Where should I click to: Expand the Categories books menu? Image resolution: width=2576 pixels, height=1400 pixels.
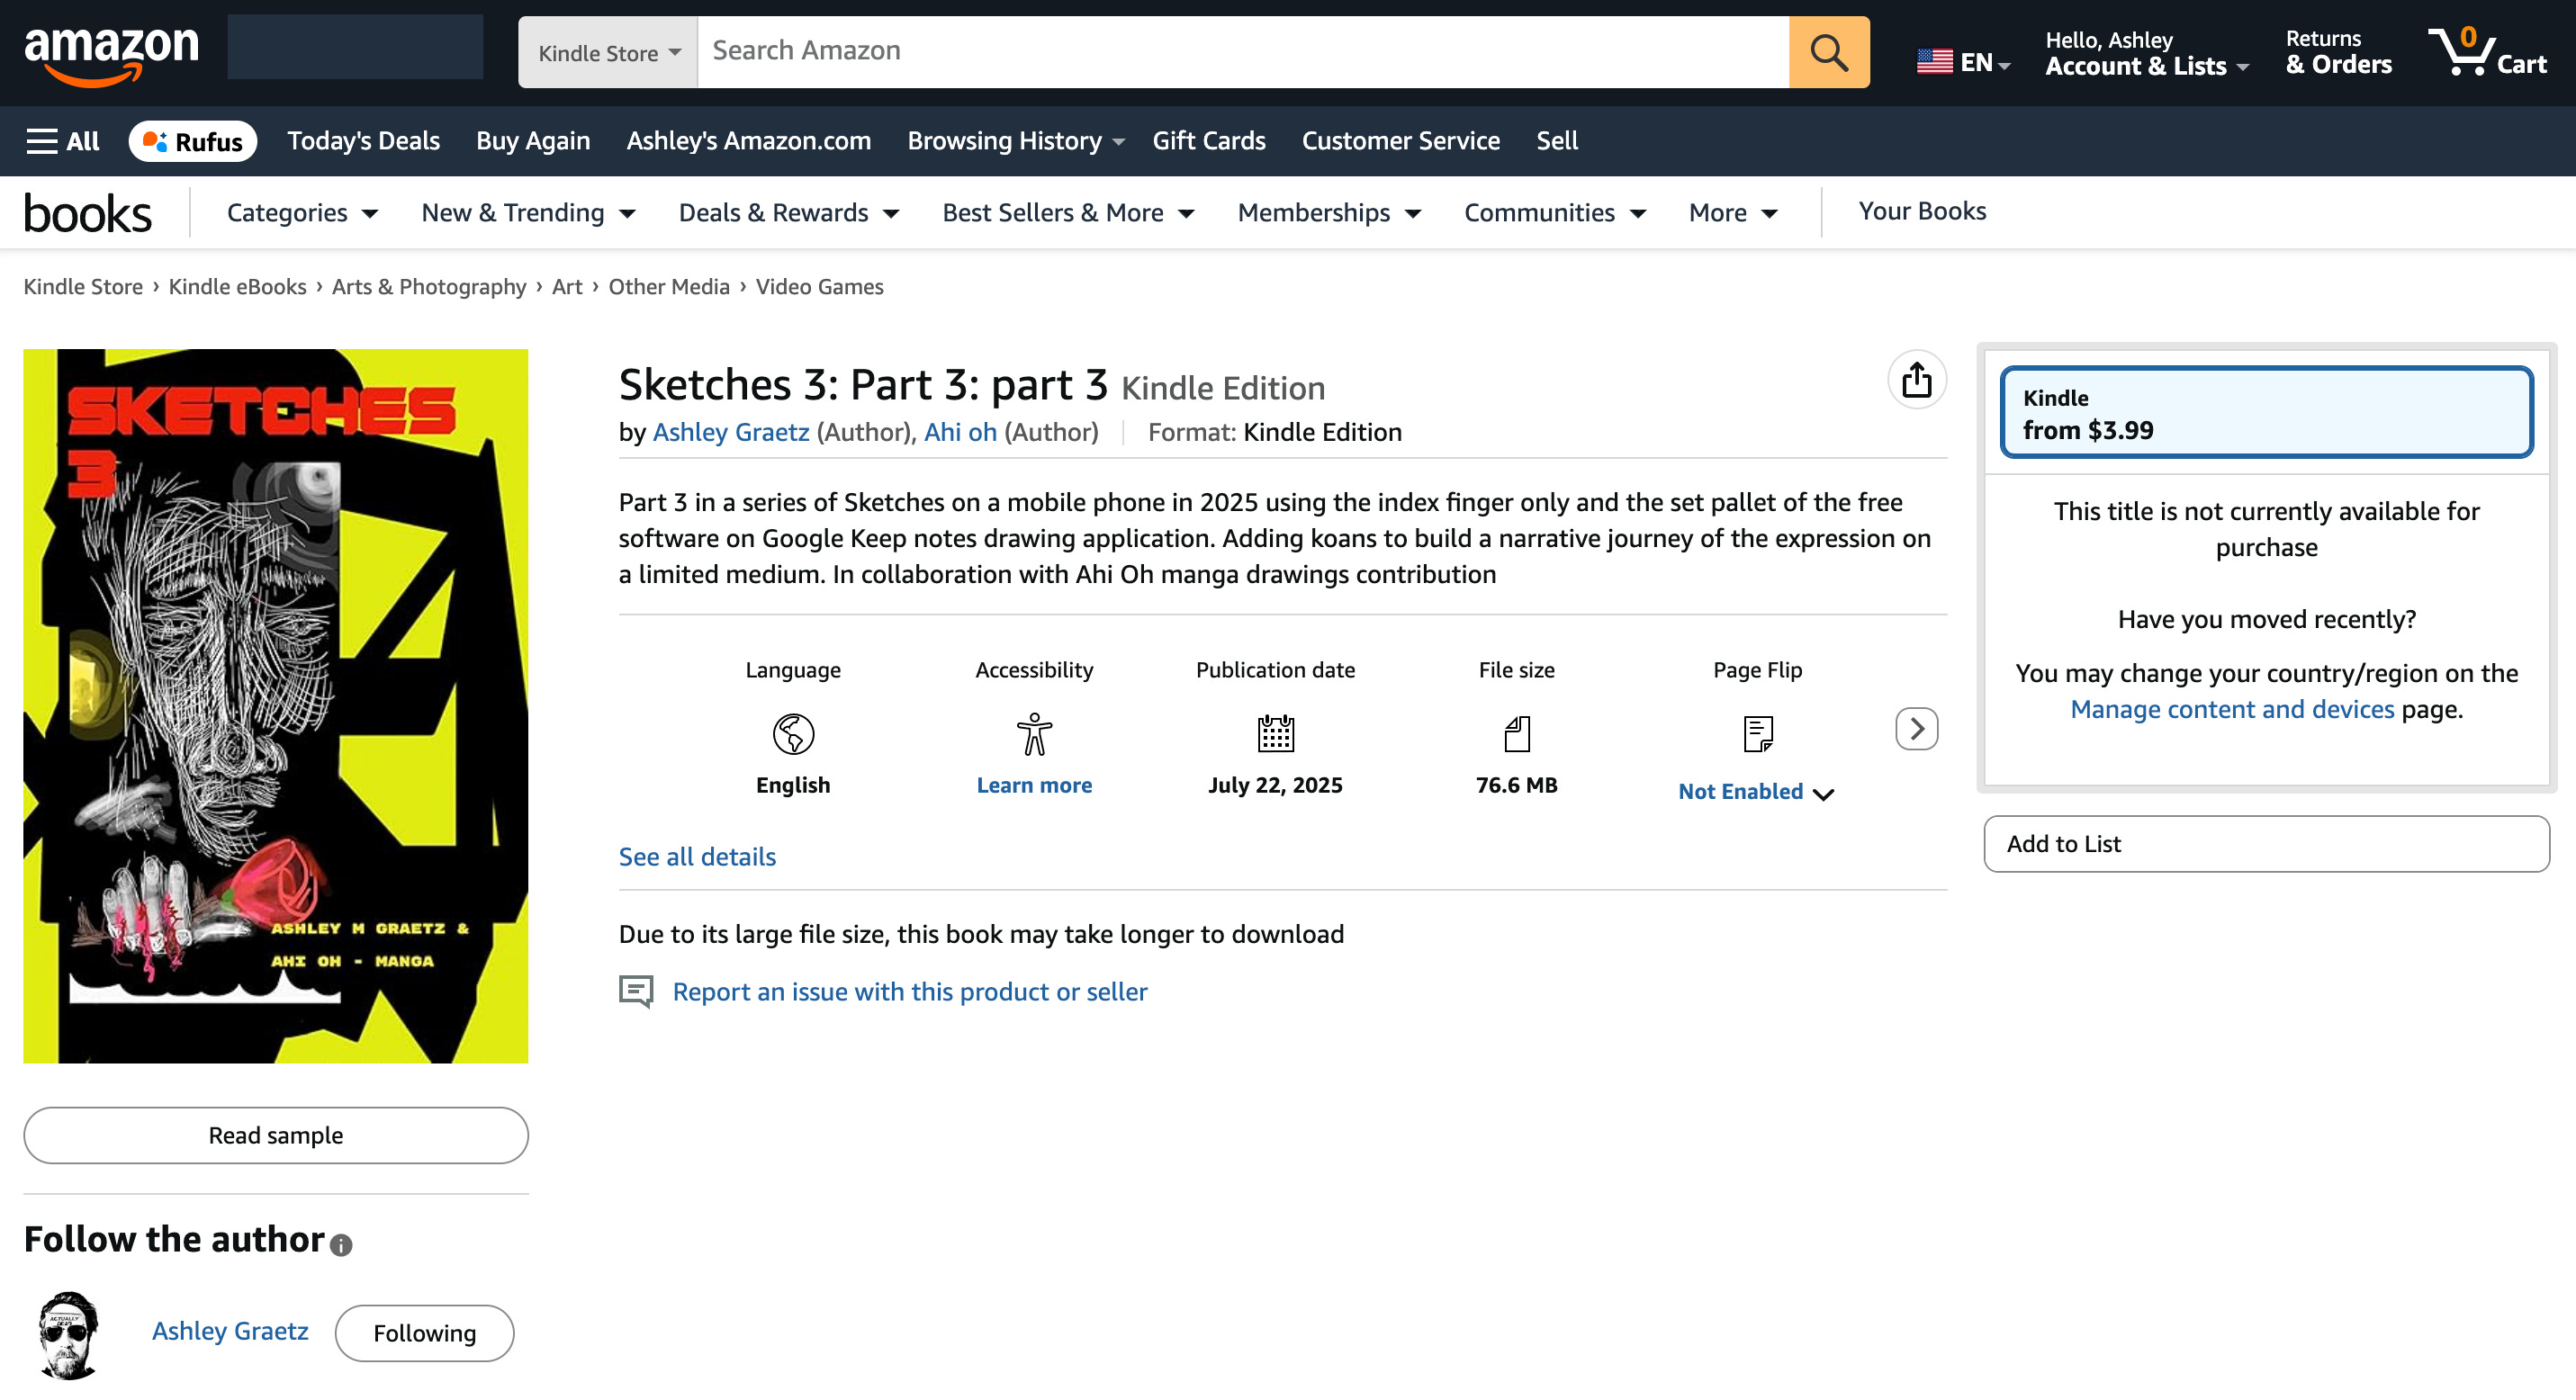[301, 213]
